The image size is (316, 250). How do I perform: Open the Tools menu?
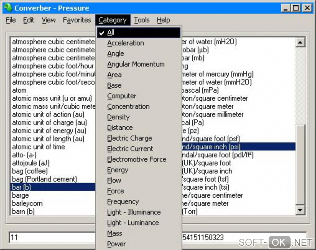(x=142, y=20)
